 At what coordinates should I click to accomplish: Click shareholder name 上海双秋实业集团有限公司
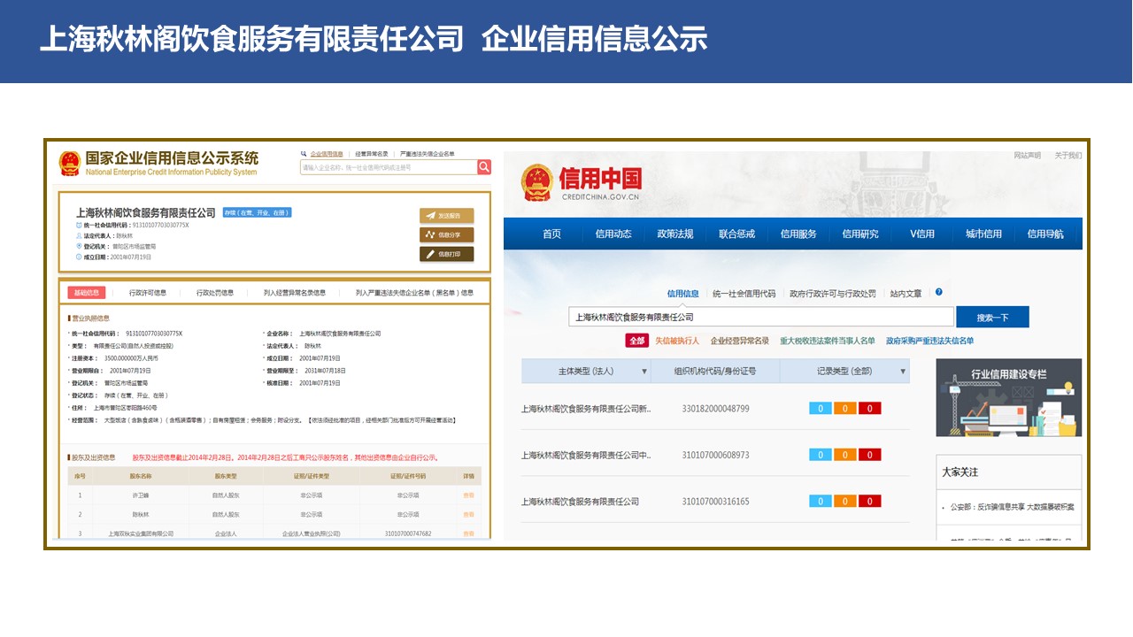(x=141, y=533)
